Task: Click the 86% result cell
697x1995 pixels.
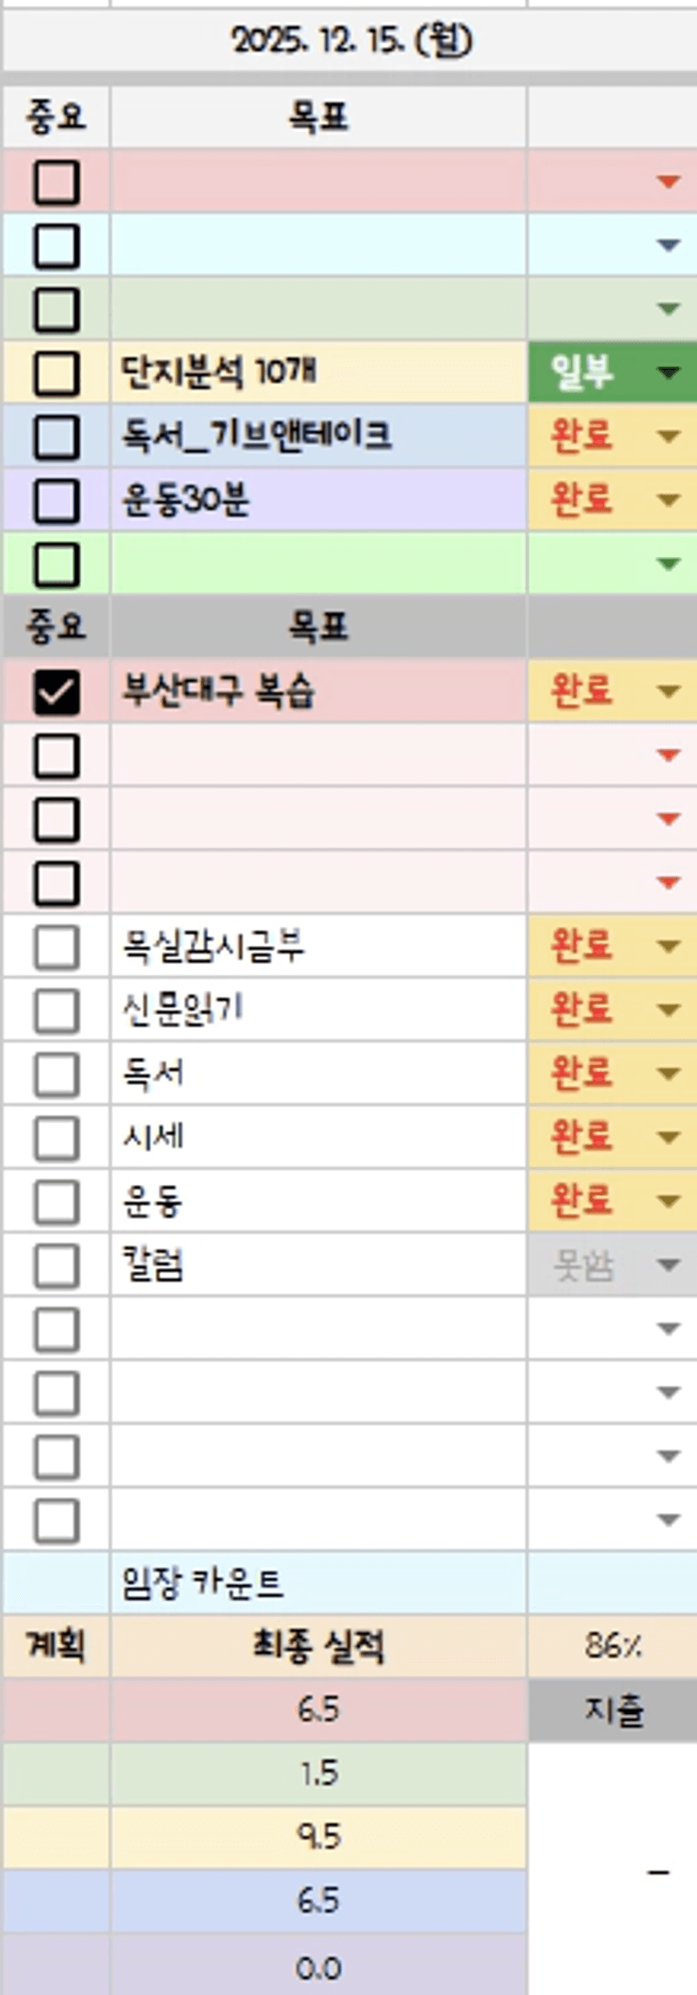Action: [613, 1646]
